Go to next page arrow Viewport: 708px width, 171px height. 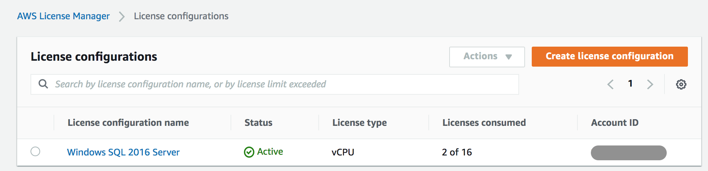click(650, 84)
